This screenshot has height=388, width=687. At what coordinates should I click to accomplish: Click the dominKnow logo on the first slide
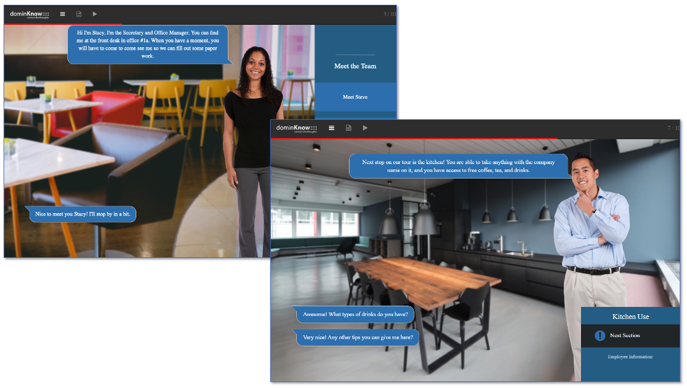28,13
